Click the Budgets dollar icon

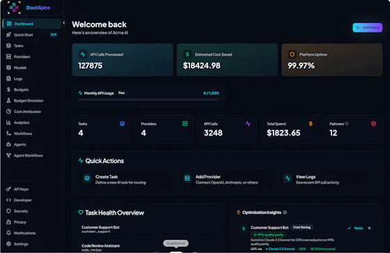[8, 90]
